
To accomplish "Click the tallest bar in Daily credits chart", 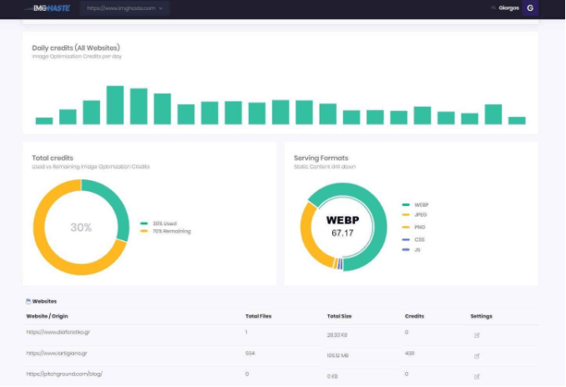I will click(115, 105).
